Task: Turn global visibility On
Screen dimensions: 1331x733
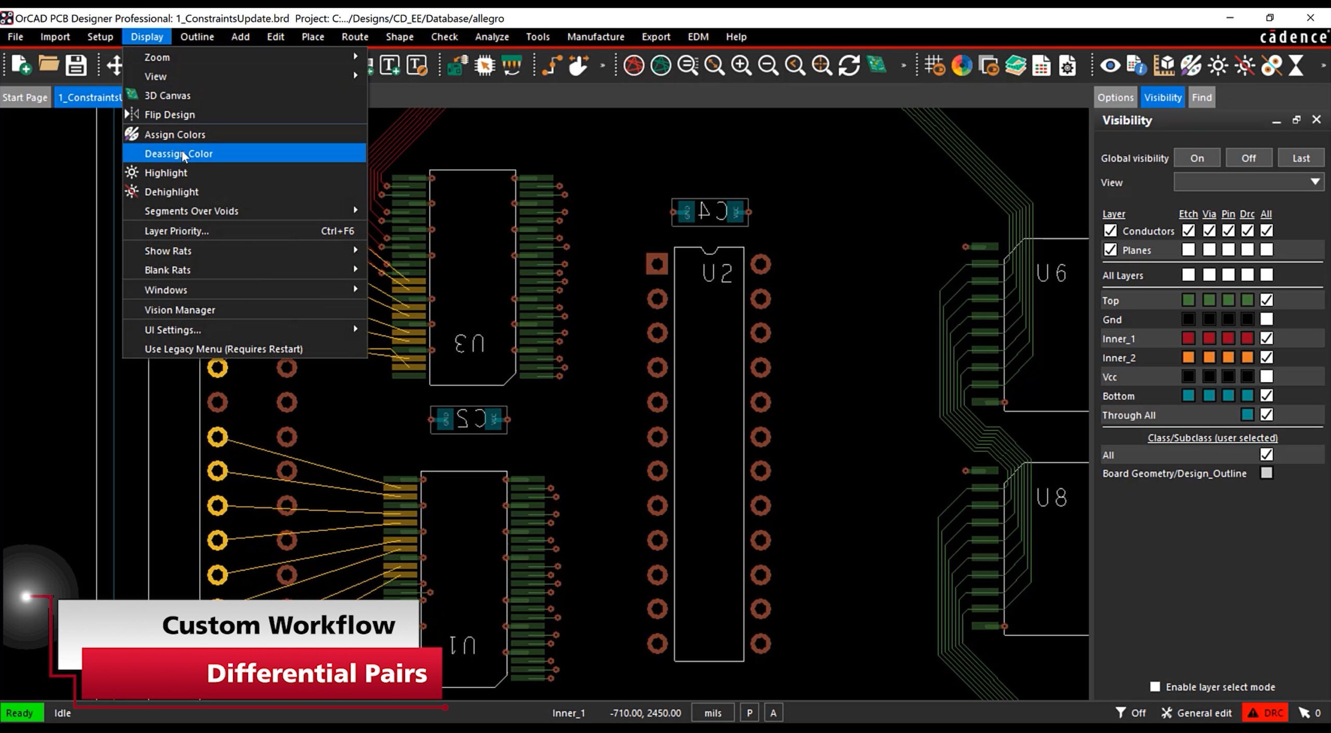Action: [x=1197, y=158]
